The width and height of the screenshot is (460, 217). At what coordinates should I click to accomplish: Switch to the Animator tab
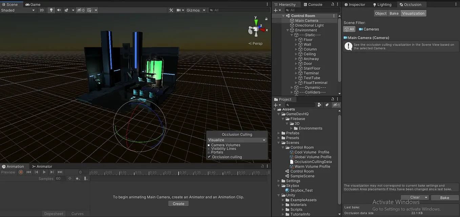tap(42, 166)
